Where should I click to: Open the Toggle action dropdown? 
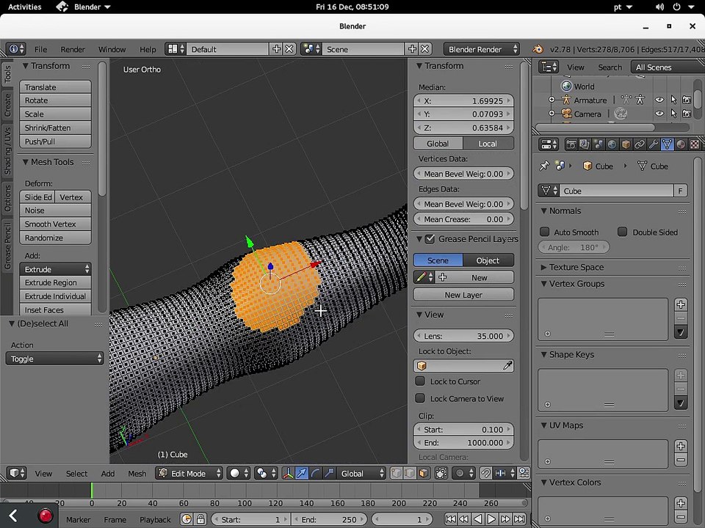click(54, 359)
